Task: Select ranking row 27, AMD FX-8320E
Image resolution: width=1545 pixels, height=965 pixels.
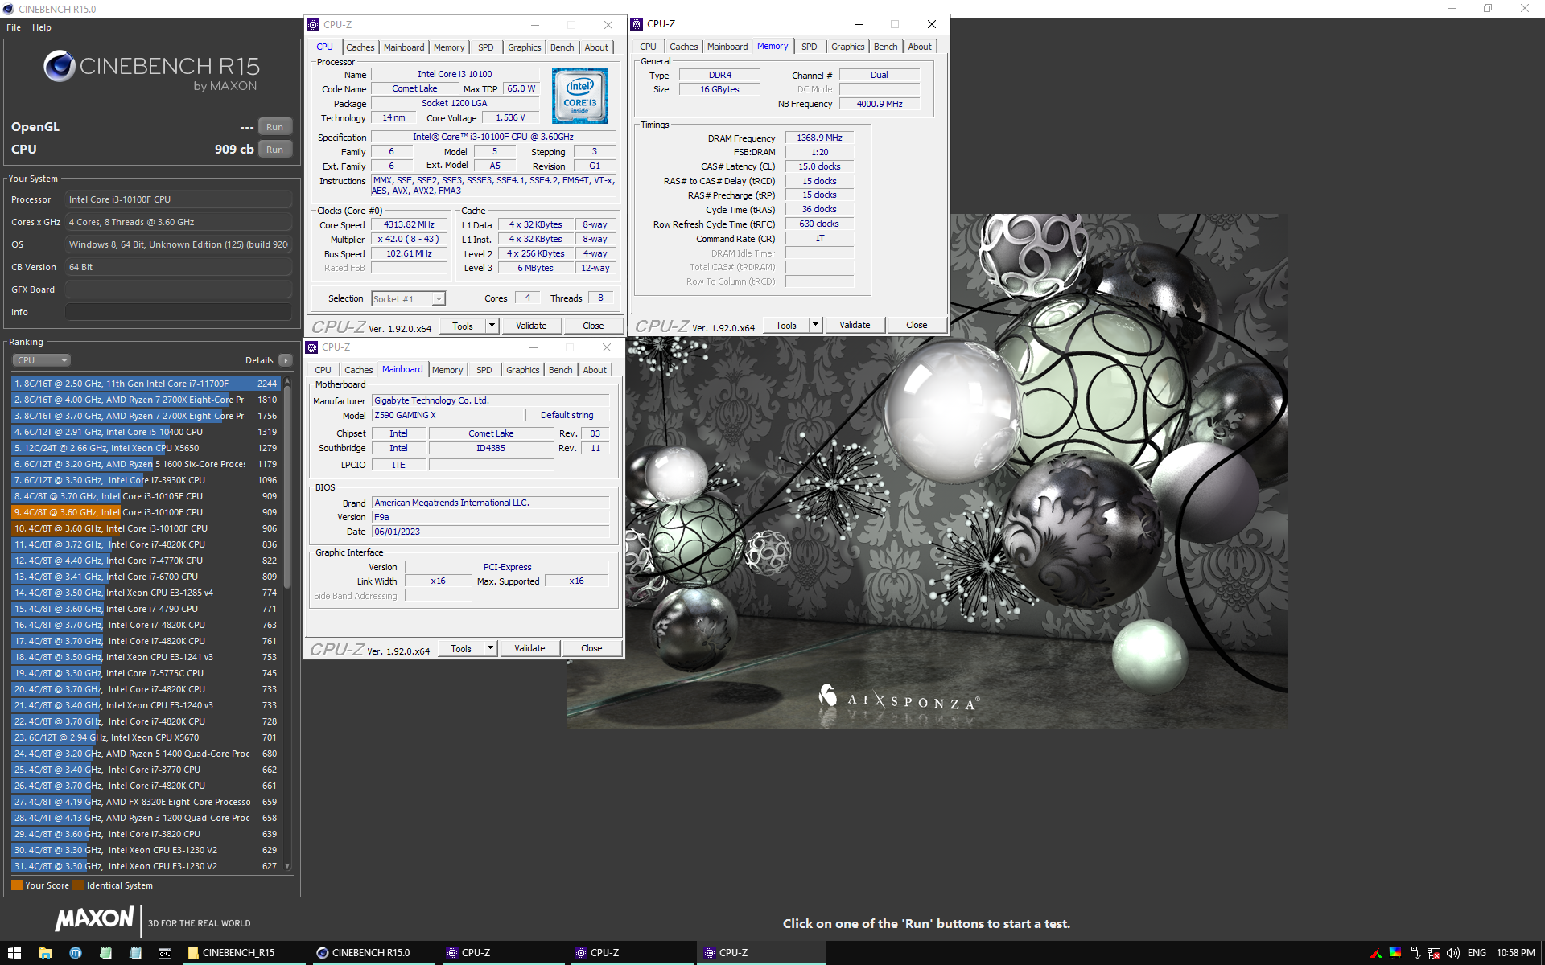Action: coord(146,802)
